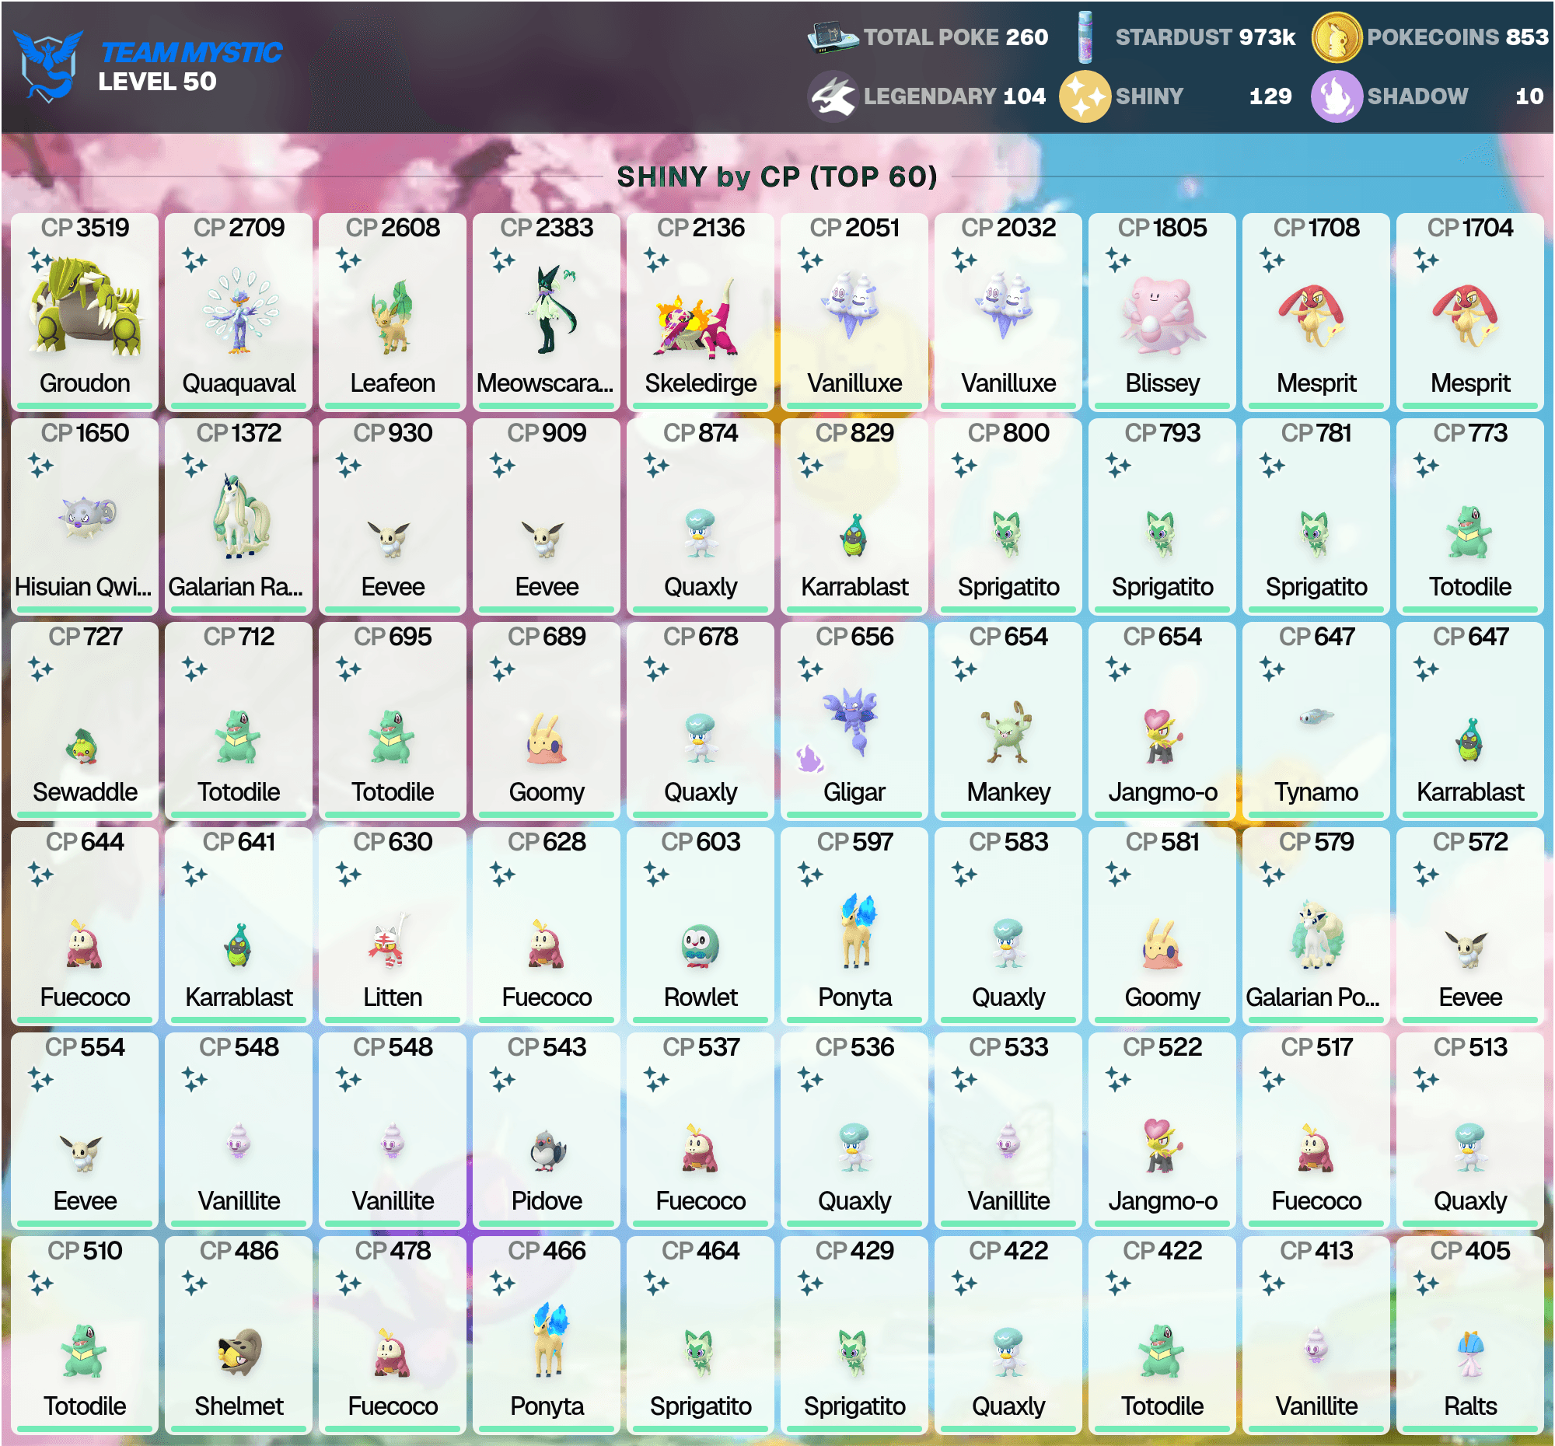Choose the Eevee card with CP 930

tap(393, 517)
